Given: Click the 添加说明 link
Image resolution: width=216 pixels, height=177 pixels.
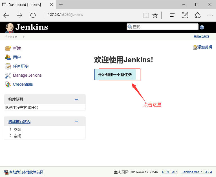Looking at the screenshot, I should point(205,47).
